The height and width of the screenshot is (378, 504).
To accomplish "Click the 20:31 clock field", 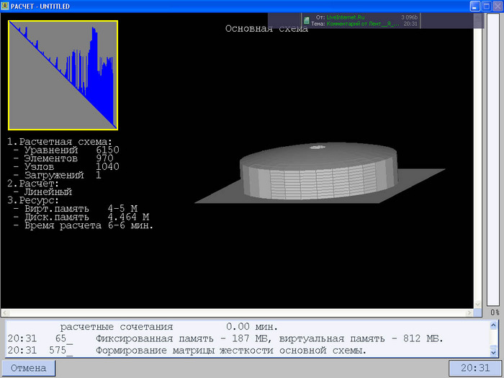I will [x=475, y=368].
